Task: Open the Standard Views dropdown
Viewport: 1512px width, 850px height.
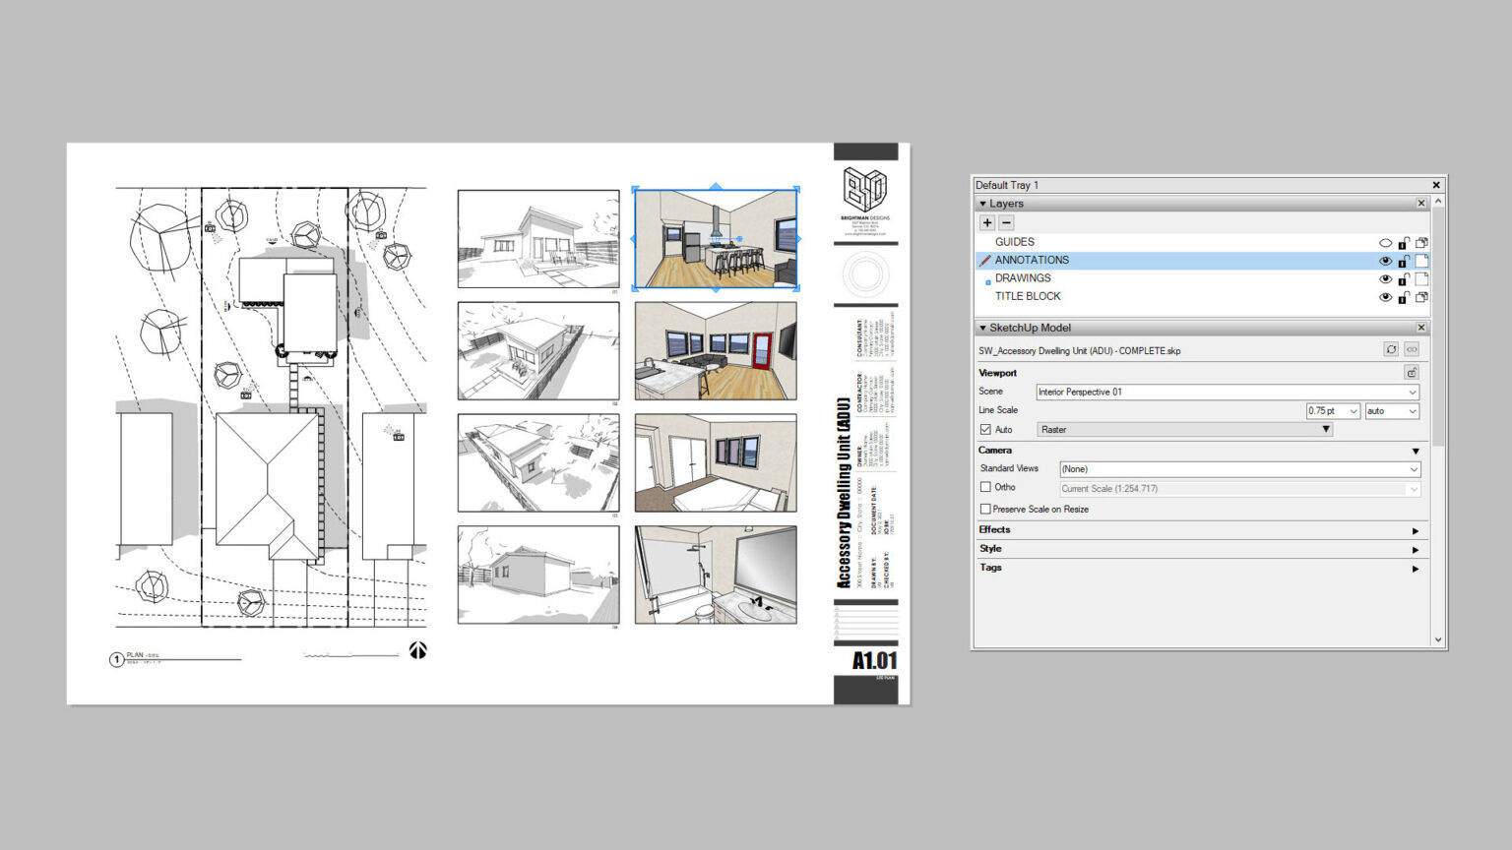Action: pos(1238,468)
